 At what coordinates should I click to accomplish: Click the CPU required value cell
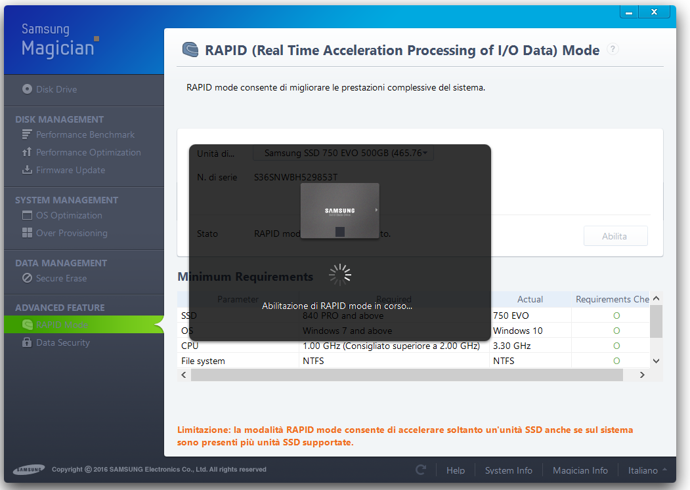395,346
